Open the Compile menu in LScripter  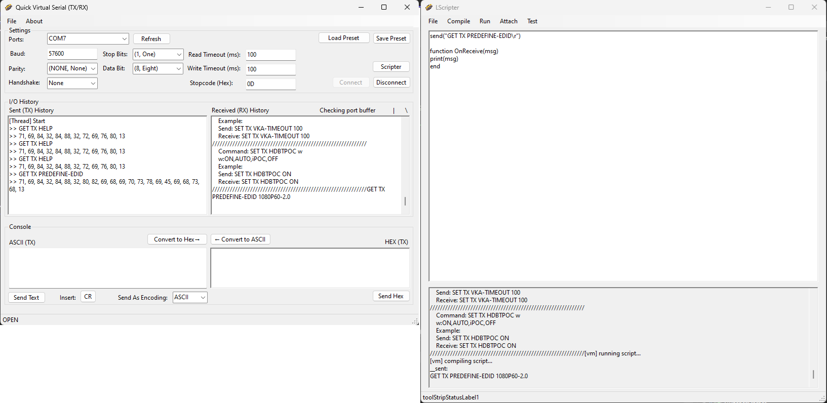[458, 21]
